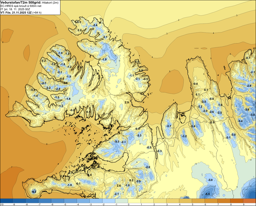This screenshot has height=206, width=256.
Task: Click the '-3.3' temperature value on the map
Action: (117, 142)
